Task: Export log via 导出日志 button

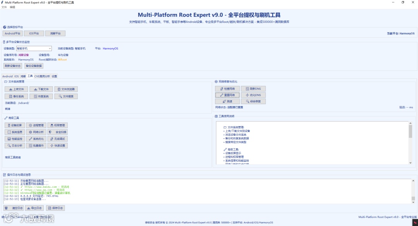Action: (34, 208)
